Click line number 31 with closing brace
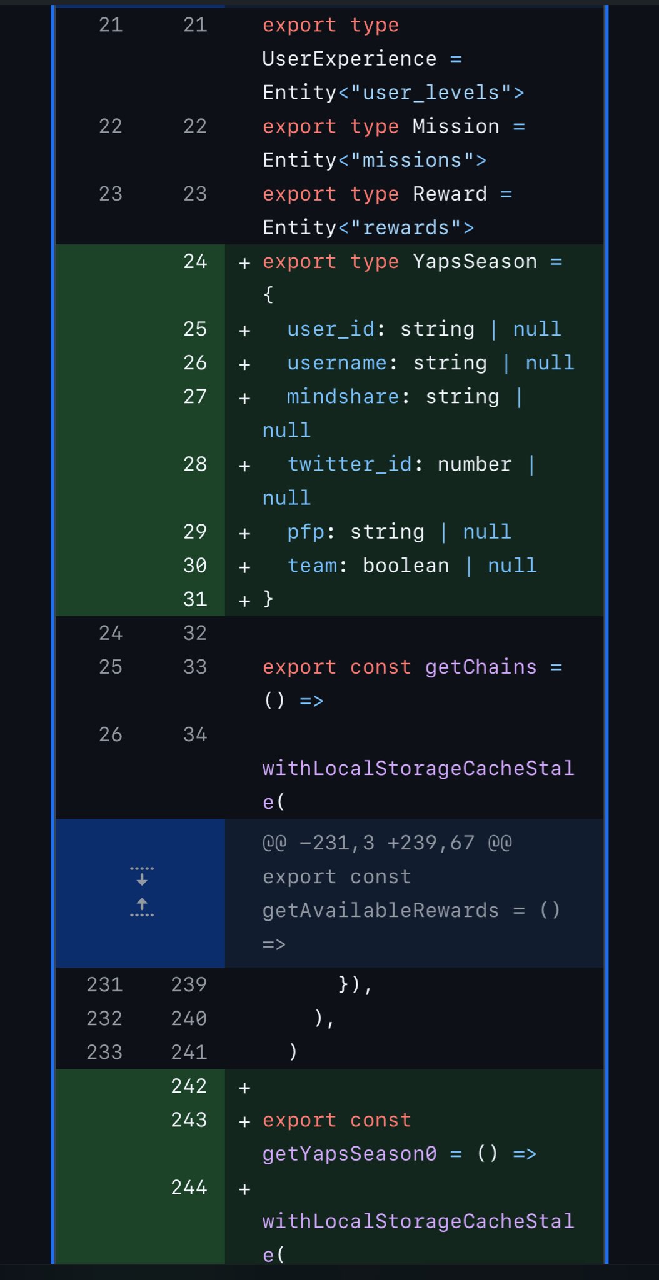Viewport: 659px width, 1280px height. point(195,599)
